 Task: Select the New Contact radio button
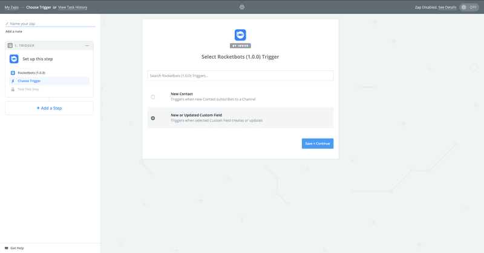pos(153,97)
